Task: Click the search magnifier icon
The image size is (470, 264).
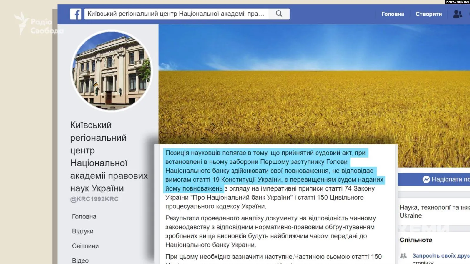Action: pyautogui.click(x=279, y=14)
